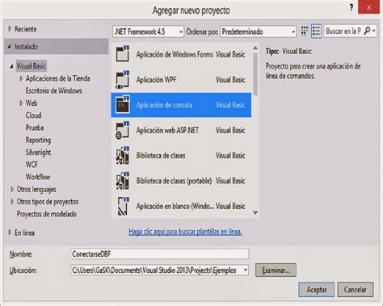The width and height of the screenshot is (383, 306).
Task: Click the template list scrollbar thumb
Action: tap(255, 74)
